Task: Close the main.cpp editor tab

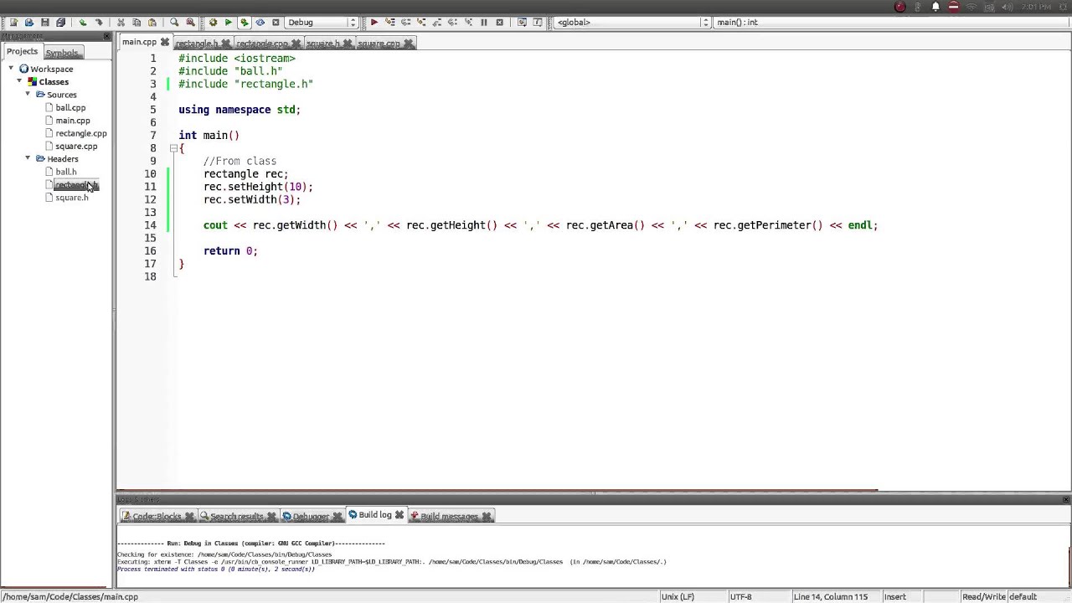Action: coord(164,42)
